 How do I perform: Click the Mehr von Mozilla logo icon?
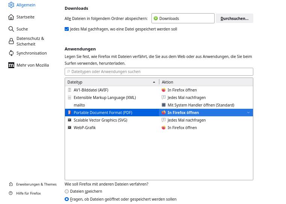(11, 65)
